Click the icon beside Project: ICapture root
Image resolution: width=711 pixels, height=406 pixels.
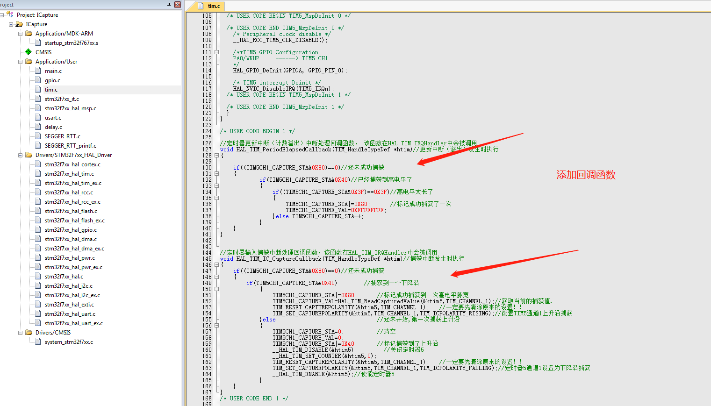(x=10, y=14)
